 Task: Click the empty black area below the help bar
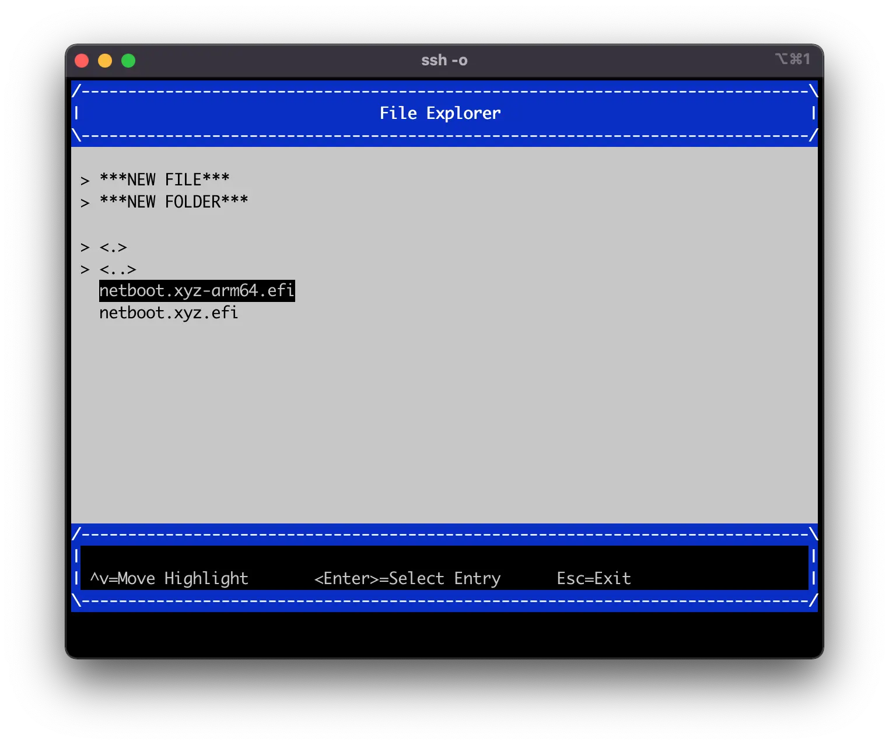[x=444, y=634]
